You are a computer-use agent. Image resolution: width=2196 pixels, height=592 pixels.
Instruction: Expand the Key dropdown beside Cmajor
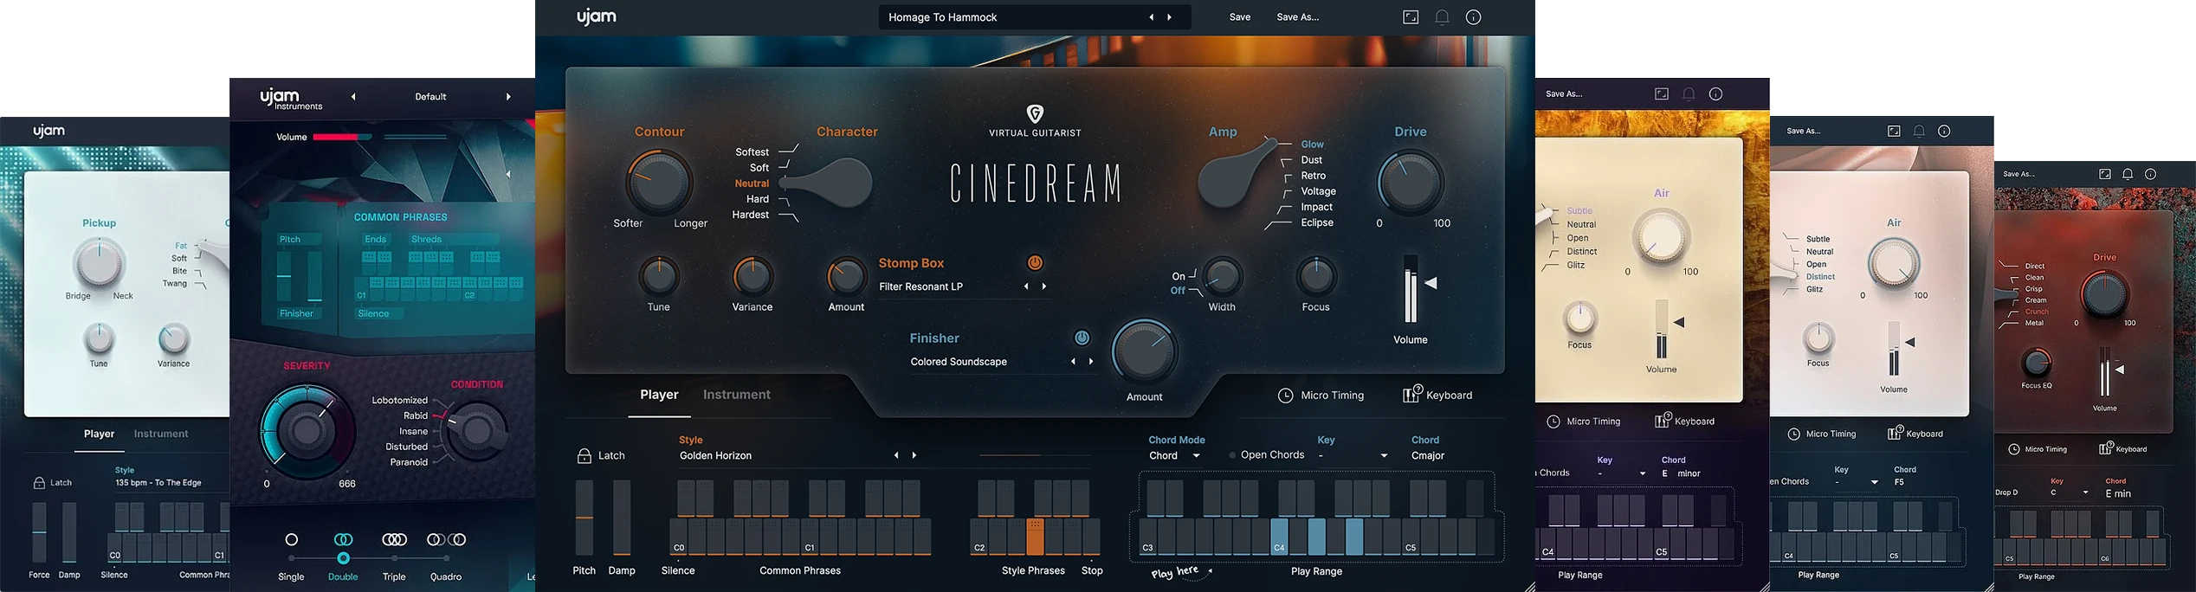[x=1383, y=456]
